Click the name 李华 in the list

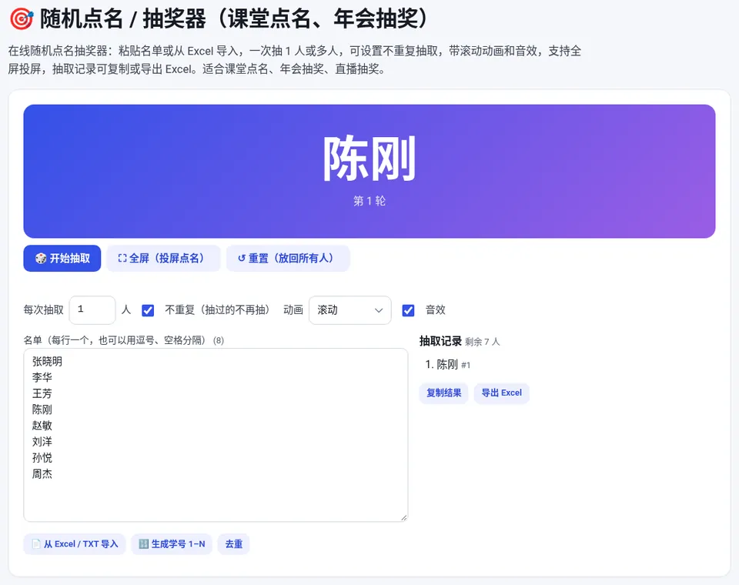42,378
